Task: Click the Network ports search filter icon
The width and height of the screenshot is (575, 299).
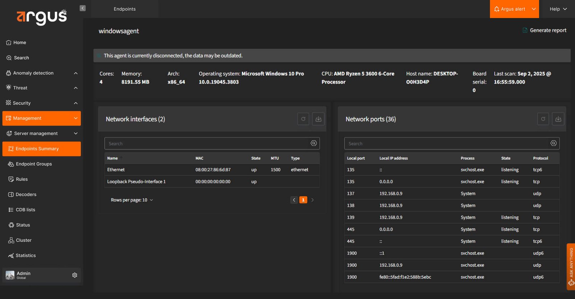Action: (x=553, y=143)
